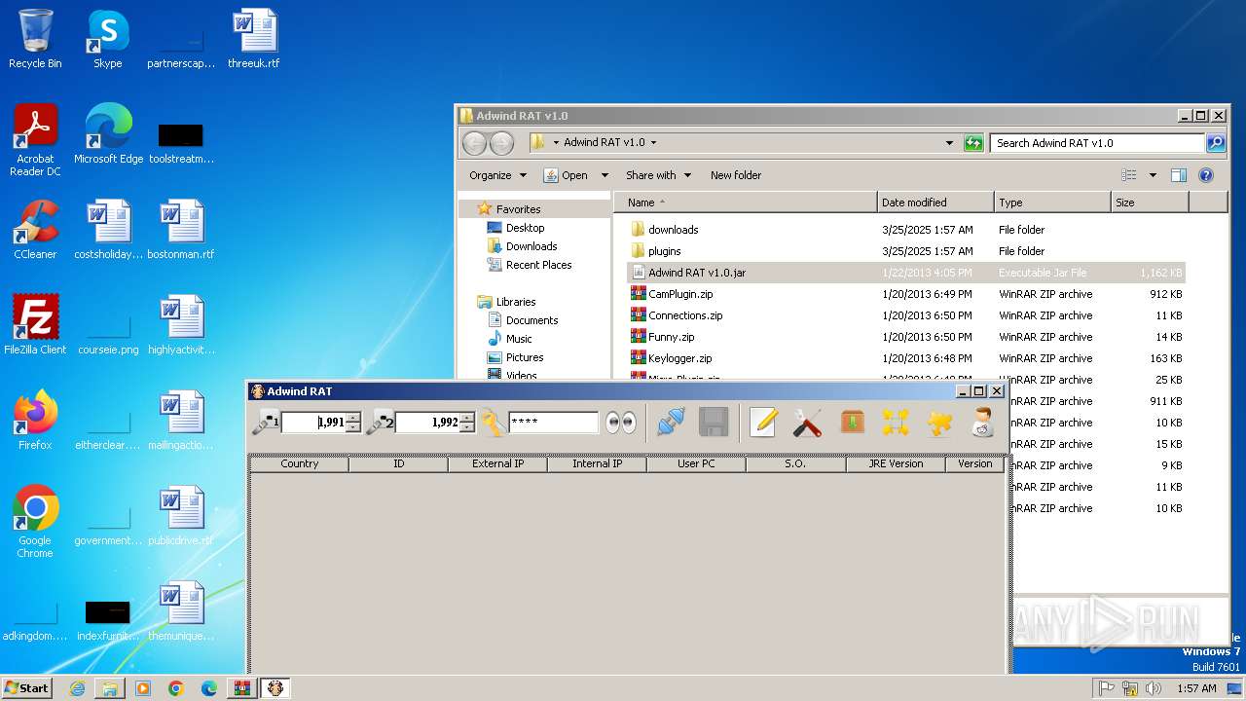Click the brown box download icon
The width and height of the screenshot is (1246, 701).
point(853,423)
